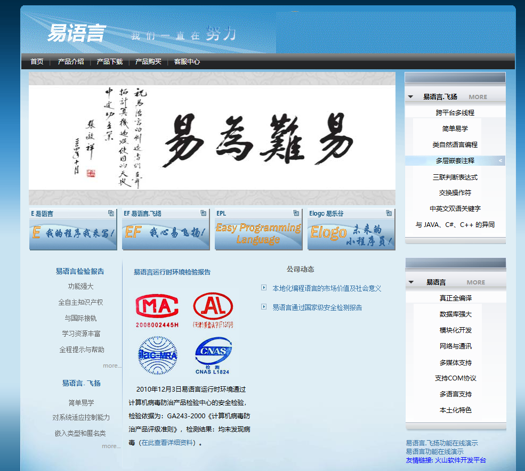Click the left chevron next to 多层嵌套注释

point(500,160)
